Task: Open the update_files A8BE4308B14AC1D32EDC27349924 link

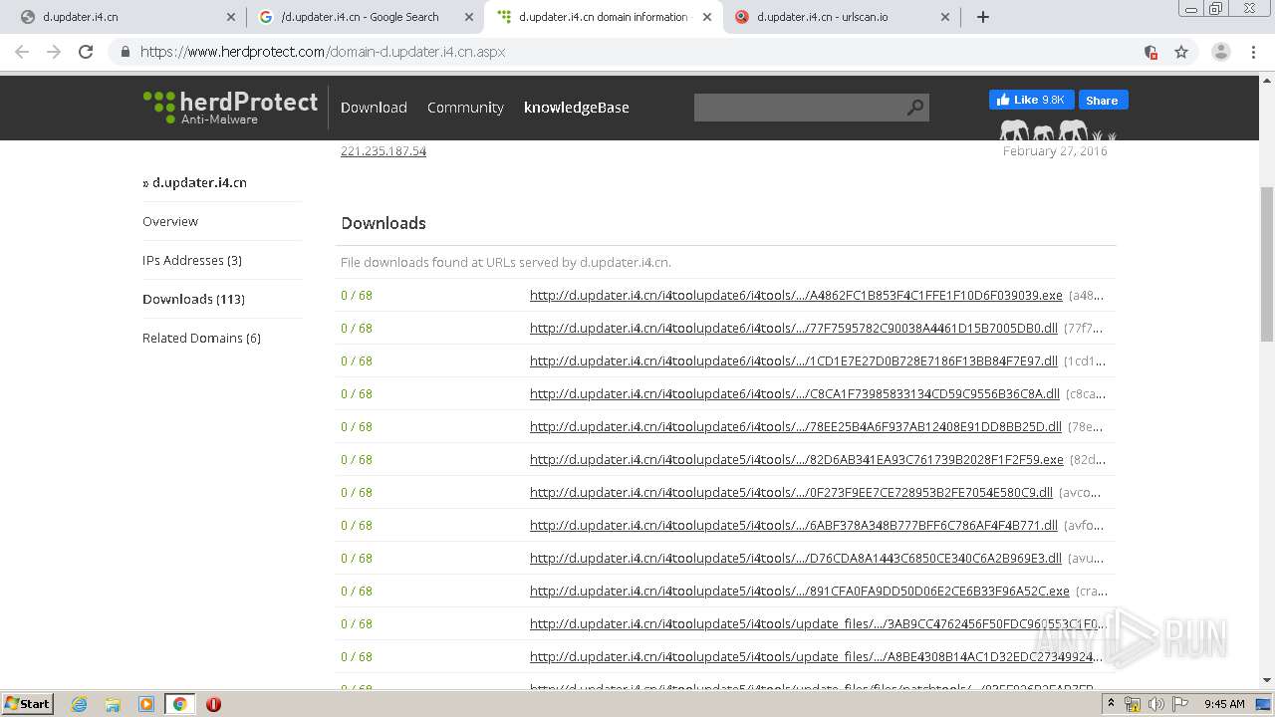Action: pos(816,656)
